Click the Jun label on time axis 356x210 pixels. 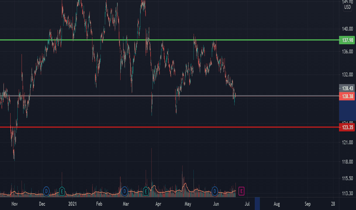pos(216,204)
